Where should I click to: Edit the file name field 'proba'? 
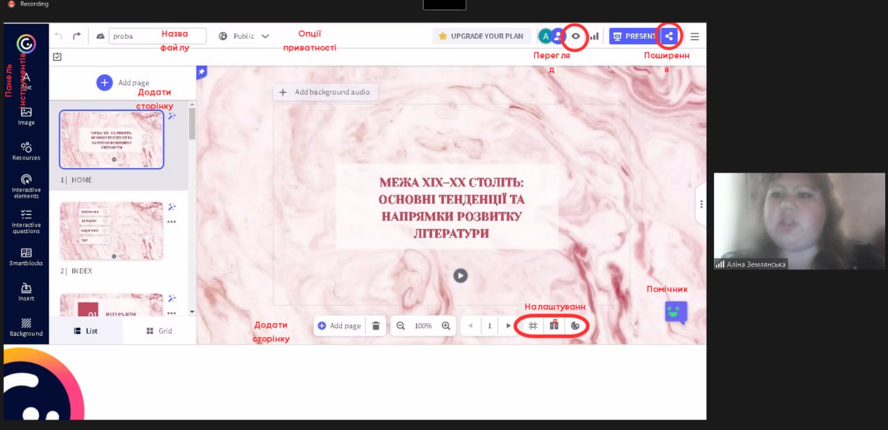(157, 36)
